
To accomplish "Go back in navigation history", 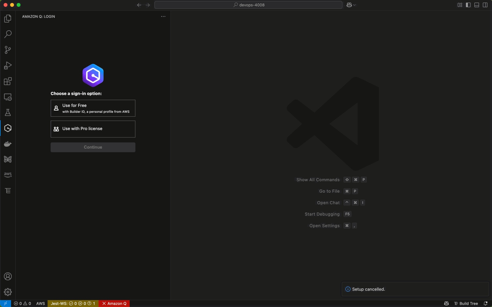I will 139,5.
